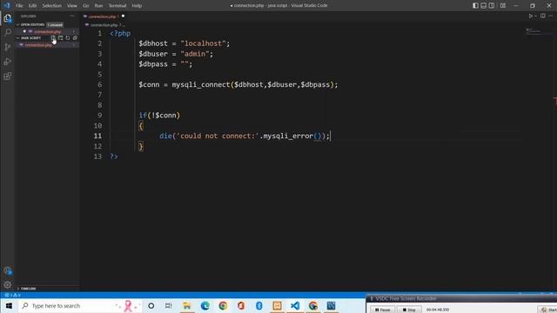Click the errors and warnings status bar item
557x313 pixels.
tap(12, 295)
